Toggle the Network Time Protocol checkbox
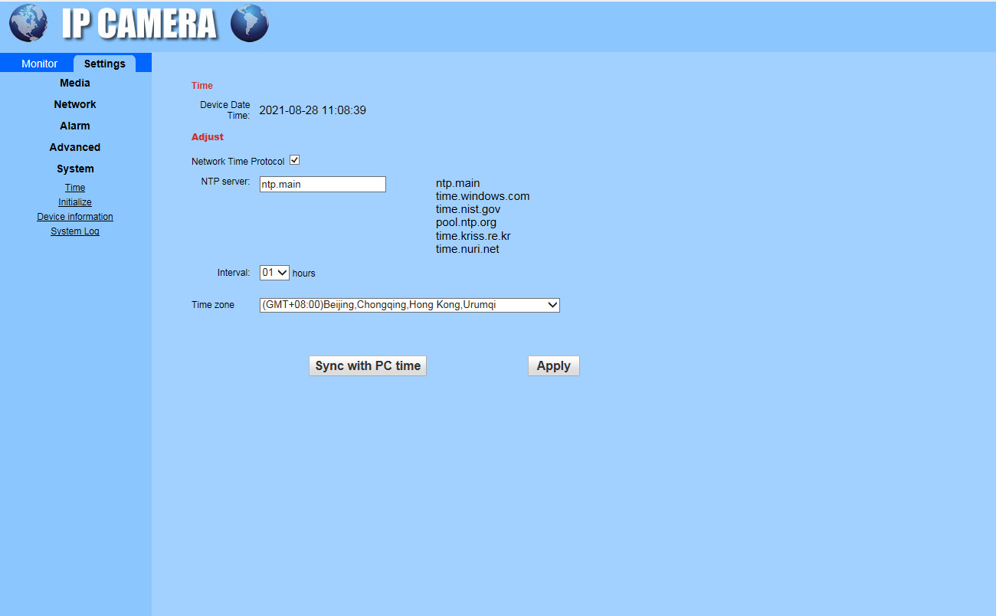The width and height of the screenshot is (996, 616). click(294, 160)
